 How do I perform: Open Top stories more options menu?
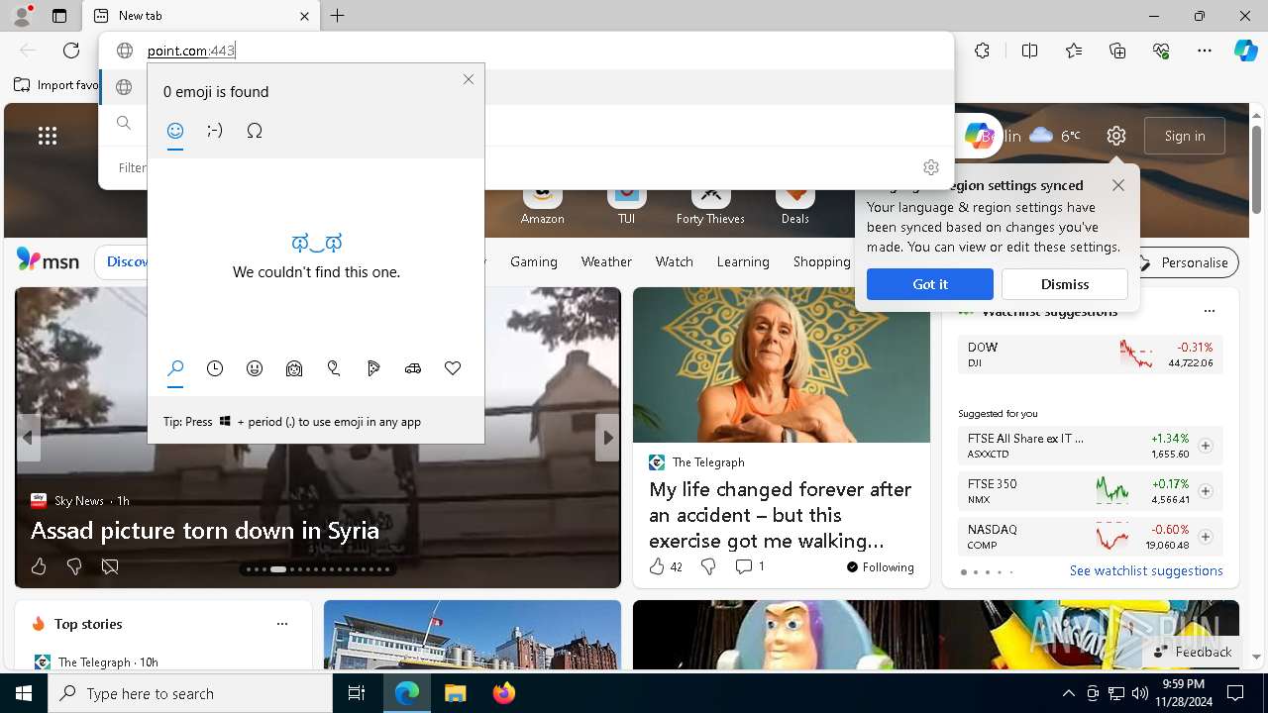(282, 624)
